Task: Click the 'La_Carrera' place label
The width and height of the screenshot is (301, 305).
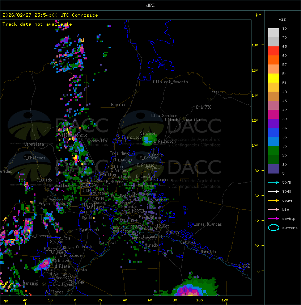Action: pos(40,236)
